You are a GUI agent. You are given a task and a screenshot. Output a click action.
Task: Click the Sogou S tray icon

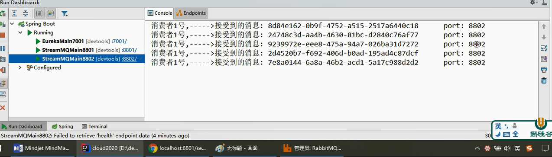pyautogui.click(x=529, y=148)
